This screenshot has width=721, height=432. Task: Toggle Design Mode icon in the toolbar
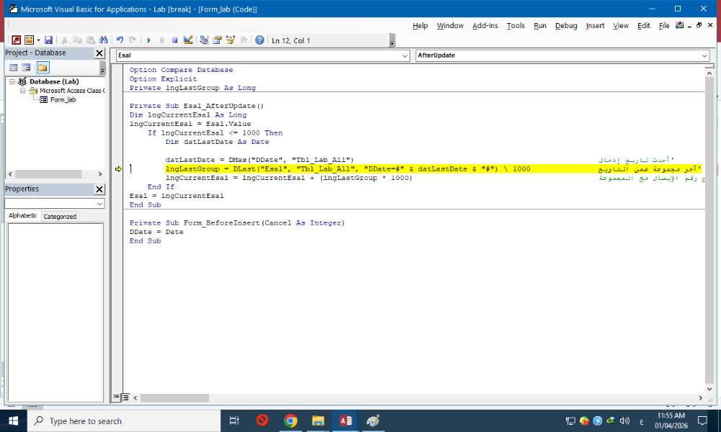[188, 40]
